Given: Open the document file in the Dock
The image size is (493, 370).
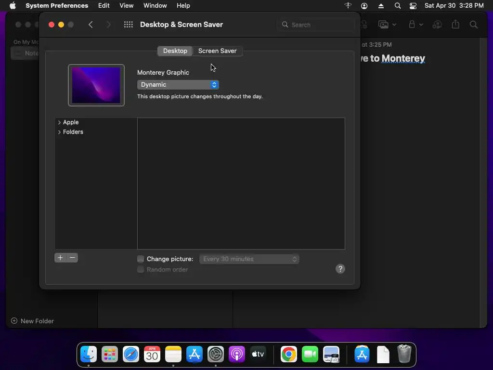Looking at the screenshot, I should pos(383,354).
